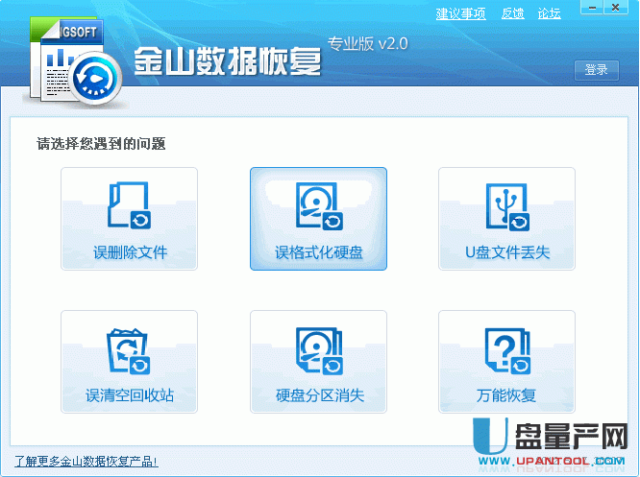Click the deleted file recovery icon

(129, 206)
